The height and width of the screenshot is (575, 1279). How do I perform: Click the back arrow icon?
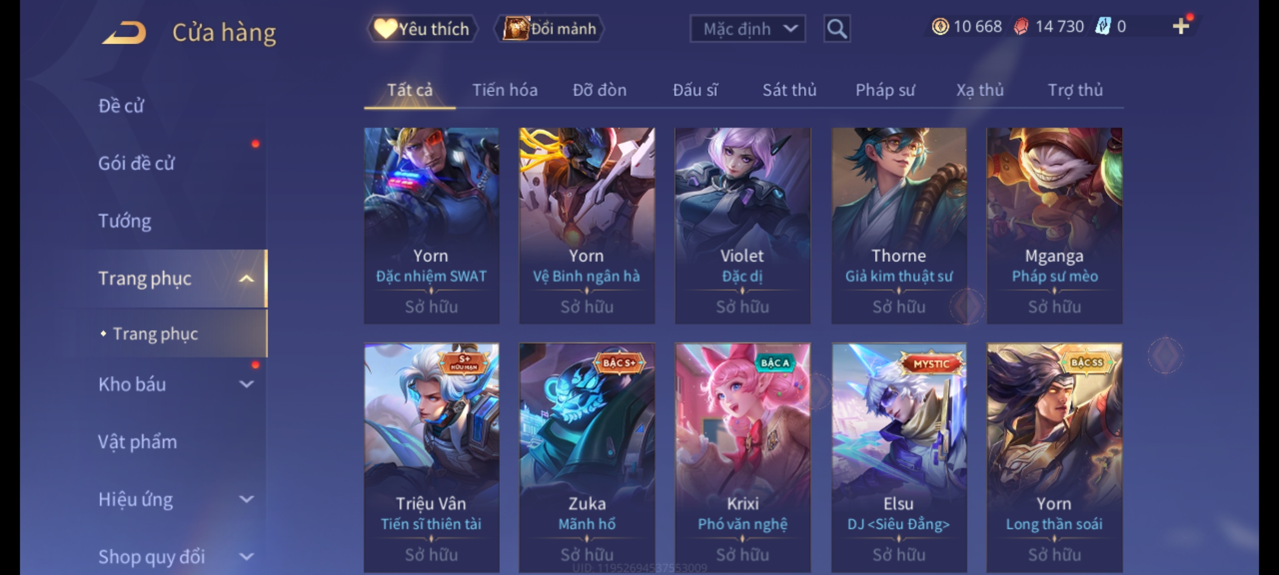point(125,32)
